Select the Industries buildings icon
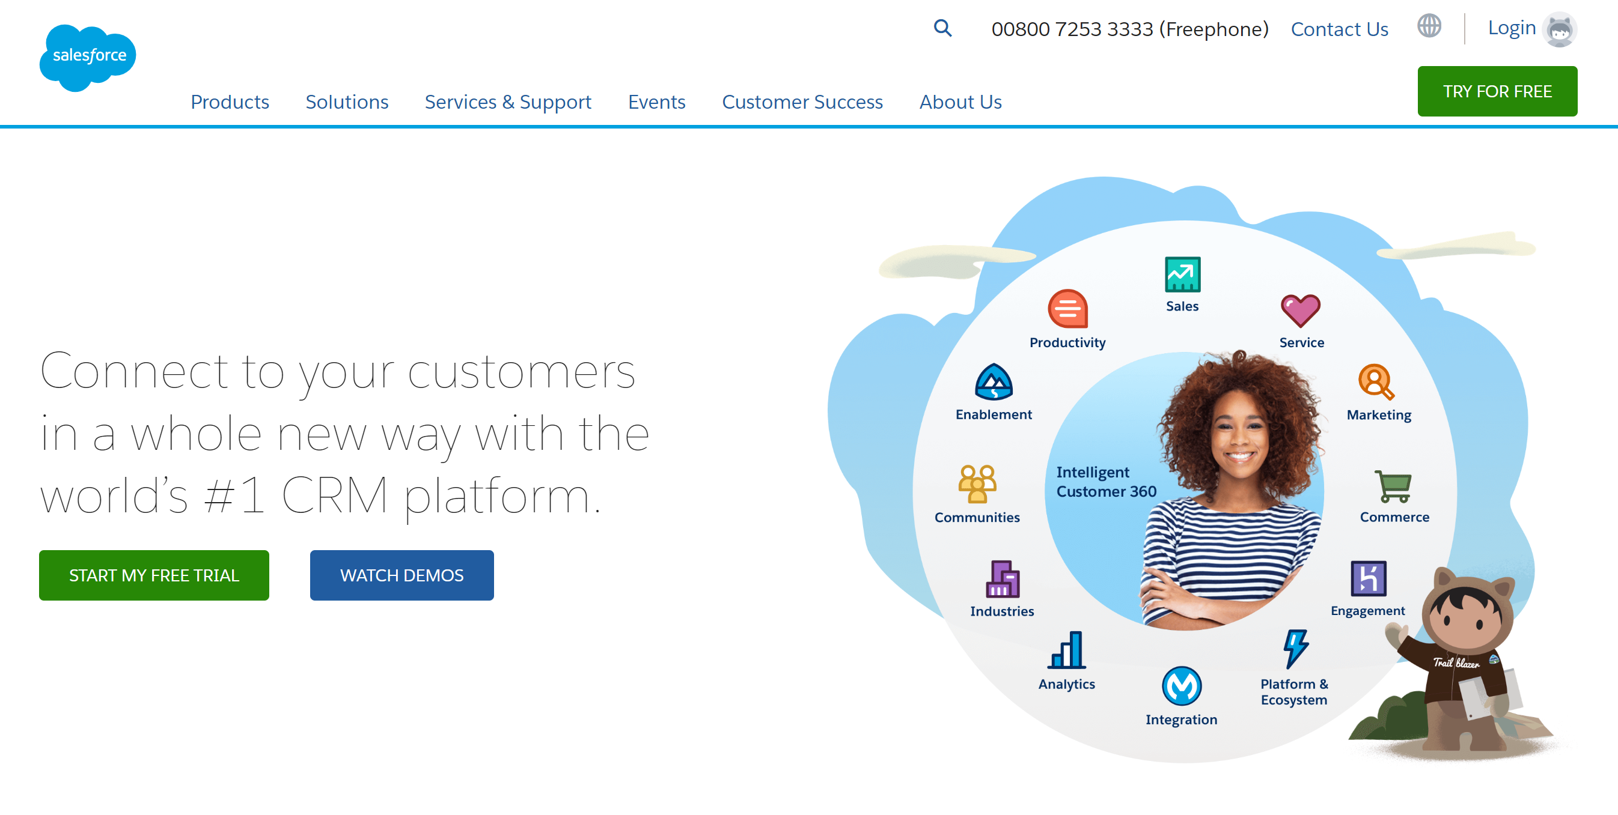Image resolution: width=1618 pixels, height=815 pixels. pos(1002,578)
